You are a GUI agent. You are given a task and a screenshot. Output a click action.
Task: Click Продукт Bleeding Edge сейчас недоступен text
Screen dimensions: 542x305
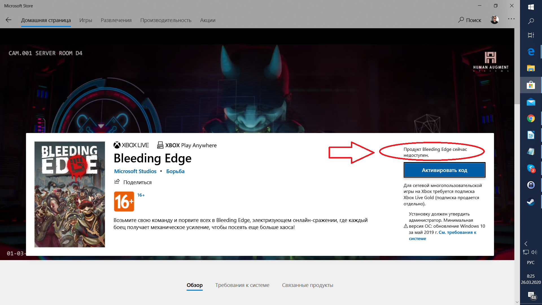(x=435, y=152)
